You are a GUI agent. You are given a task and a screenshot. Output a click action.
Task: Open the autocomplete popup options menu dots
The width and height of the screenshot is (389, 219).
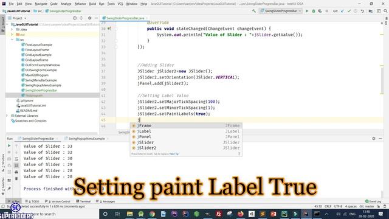239,154
